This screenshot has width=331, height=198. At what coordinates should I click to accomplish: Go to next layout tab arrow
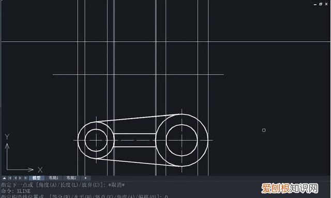(x=20, y=178)
